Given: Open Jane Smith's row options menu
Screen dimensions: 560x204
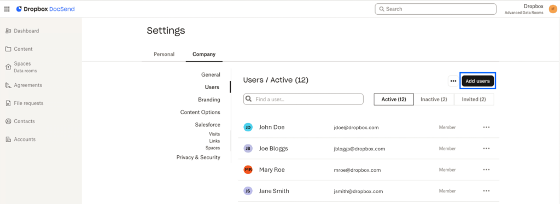Looking at the screenshot, I should click(x=486, y=191).
